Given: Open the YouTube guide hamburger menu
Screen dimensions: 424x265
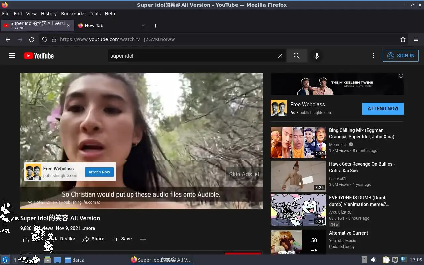Looking at the screenshot, I should coord(12,56).
